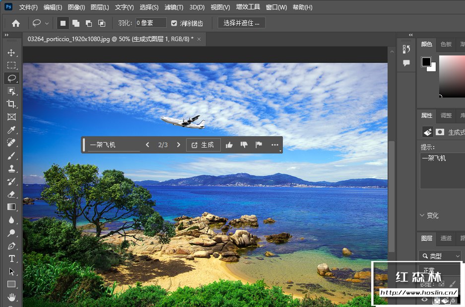
Task: Open the Comments panel icon
Action: pos(406,63)
